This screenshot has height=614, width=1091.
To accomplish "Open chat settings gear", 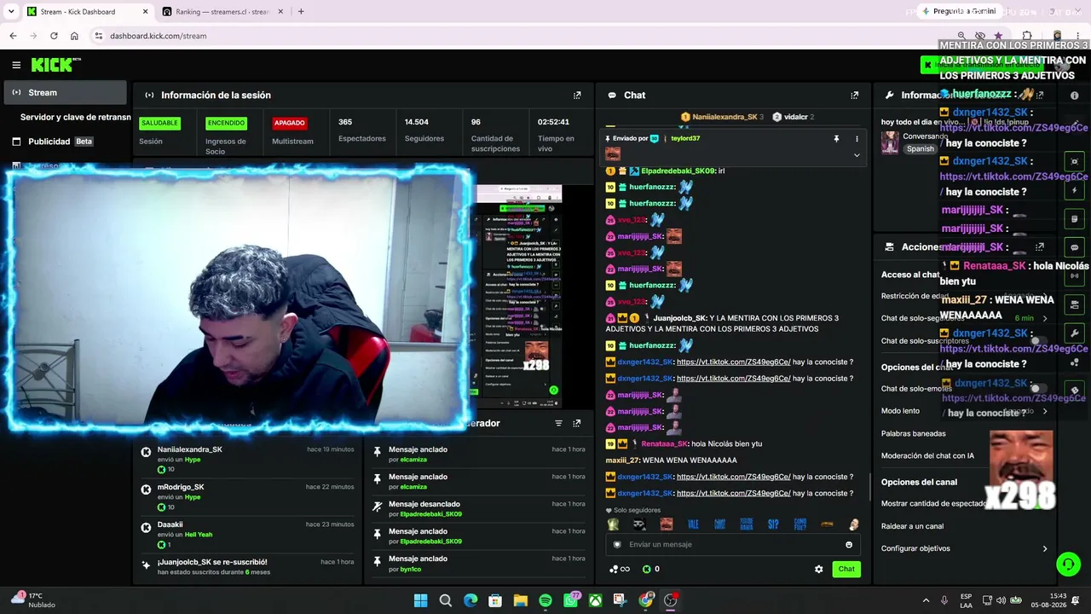I will pyautogui.click(x=819, y=569).
